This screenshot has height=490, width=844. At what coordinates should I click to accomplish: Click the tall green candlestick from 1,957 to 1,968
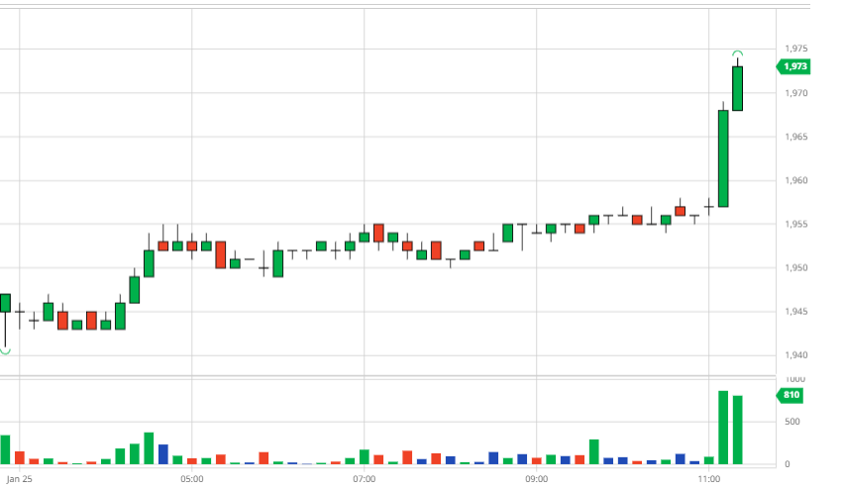(x=723, y=158)
